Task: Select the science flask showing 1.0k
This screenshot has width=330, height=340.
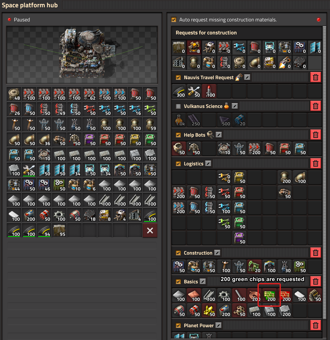Action: [179, 119]
